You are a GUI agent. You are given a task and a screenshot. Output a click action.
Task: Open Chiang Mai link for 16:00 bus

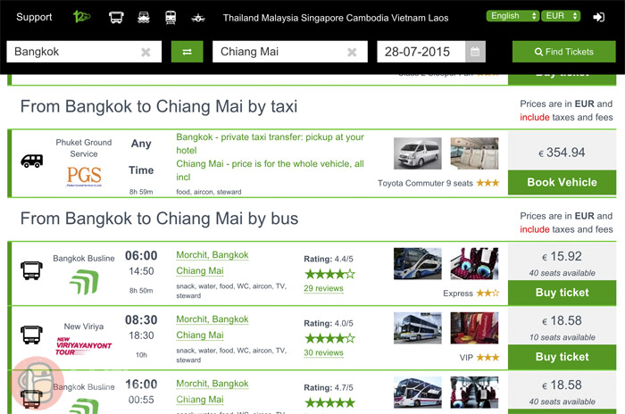coord(200,400)
